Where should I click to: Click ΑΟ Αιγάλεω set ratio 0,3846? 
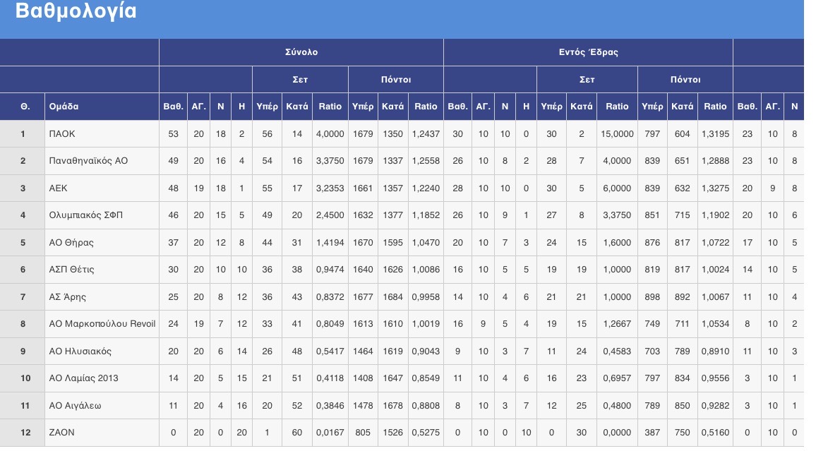coord(330,406)
